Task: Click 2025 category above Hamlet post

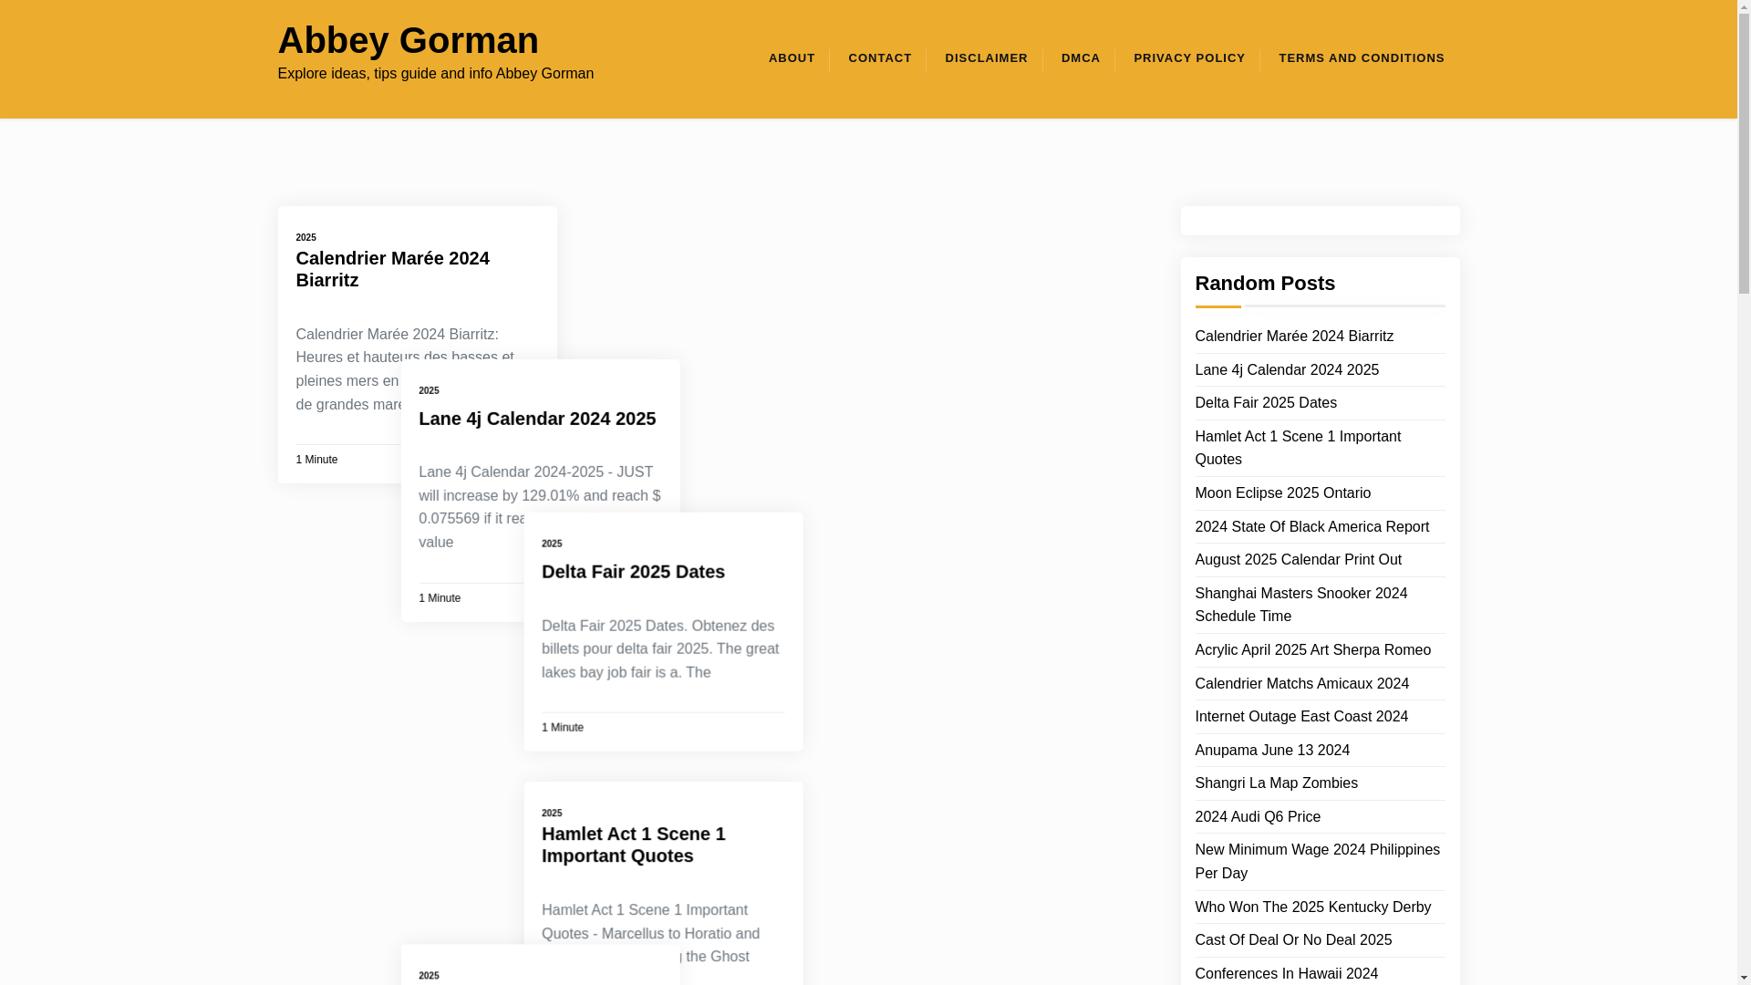Action: click(x=552, y=813)
